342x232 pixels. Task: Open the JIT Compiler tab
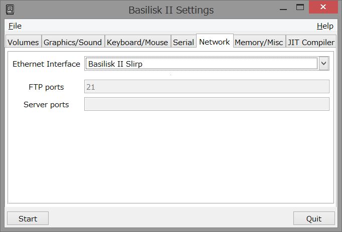pyautogui.click(x=311, y=42)
